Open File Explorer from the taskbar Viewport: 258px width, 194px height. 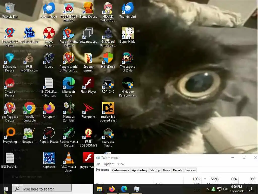coord(99,189)
